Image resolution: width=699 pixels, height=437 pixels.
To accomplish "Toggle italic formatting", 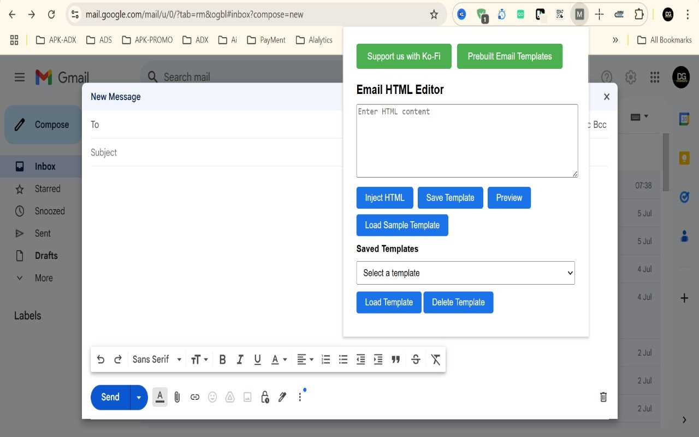I will click(x=240, y=359).
